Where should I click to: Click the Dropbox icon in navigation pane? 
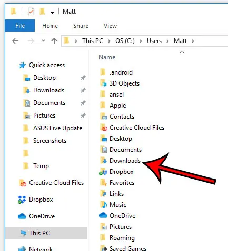tap(22, 200)
